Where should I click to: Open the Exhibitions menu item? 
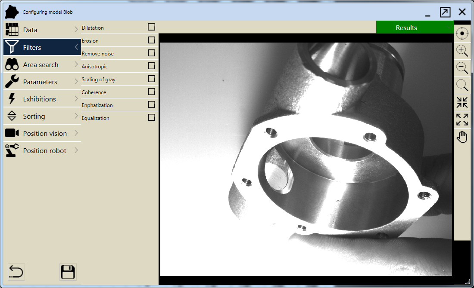(x=42, y=98)
